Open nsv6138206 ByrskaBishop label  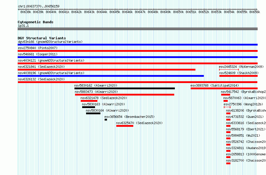point(246,110)
